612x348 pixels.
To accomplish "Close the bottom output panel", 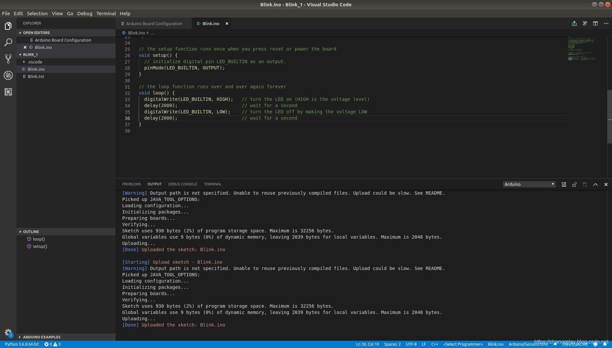I will (x=606, y=184).
